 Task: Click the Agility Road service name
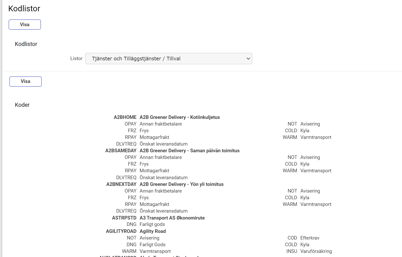(x=153, y=231)
